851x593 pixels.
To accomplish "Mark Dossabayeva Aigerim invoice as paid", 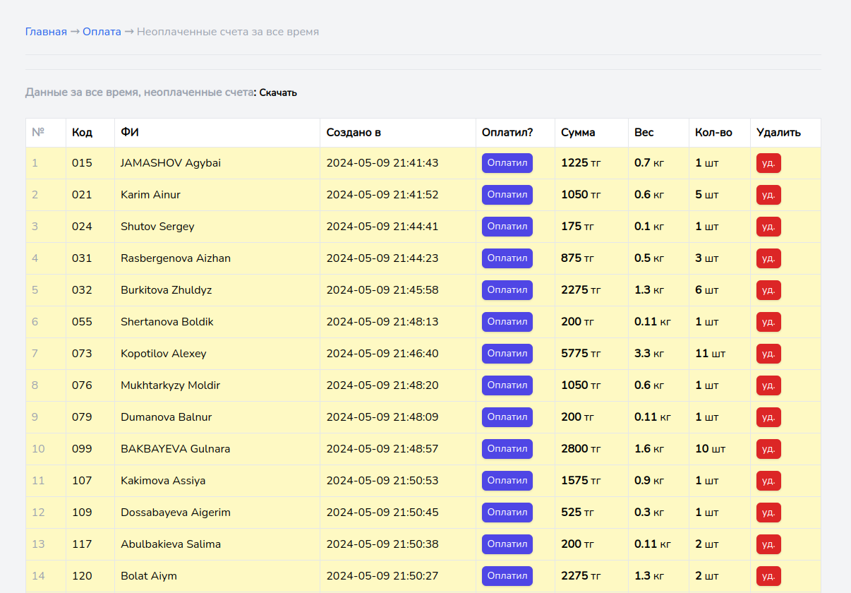I will coord(507,513).
